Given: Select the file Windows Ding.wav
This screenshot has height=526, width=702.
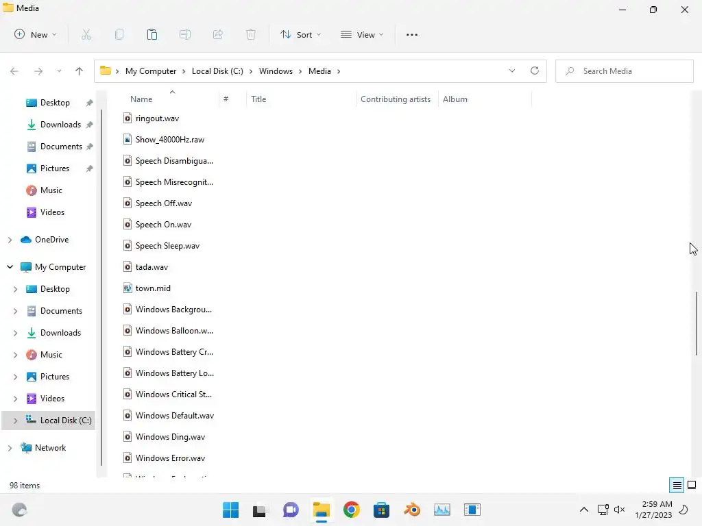Looking at the screenshot, I should pyautogui.click(x=170, y=436).
